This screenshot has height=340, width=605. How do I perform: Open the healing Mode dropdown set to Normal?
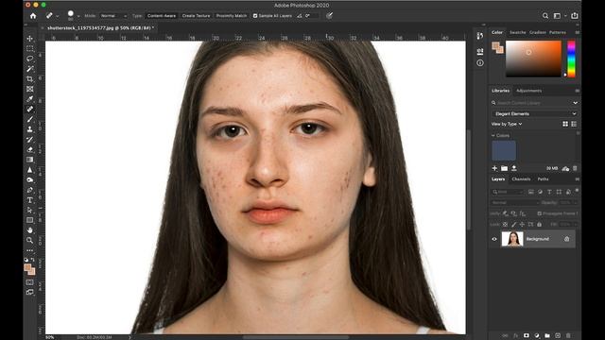(113, 16)
